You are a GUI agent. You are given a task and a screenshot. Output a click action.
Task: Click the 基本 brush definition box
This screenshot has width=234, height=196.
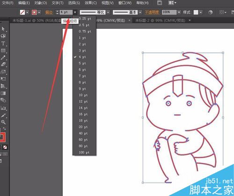point(125,12)
